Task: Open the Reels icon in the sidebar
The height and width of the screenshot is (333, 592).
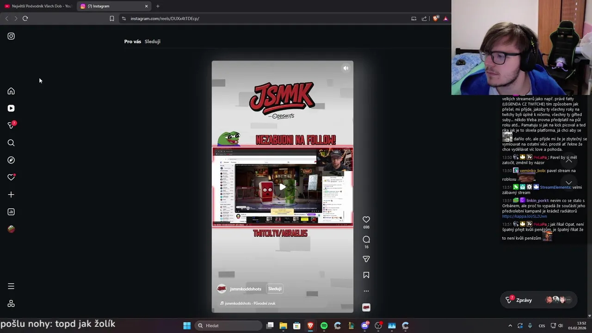Action: pos(11,108)
